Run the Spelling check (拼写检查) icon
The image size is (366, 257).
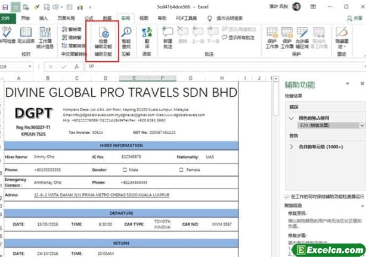point(7,35)
